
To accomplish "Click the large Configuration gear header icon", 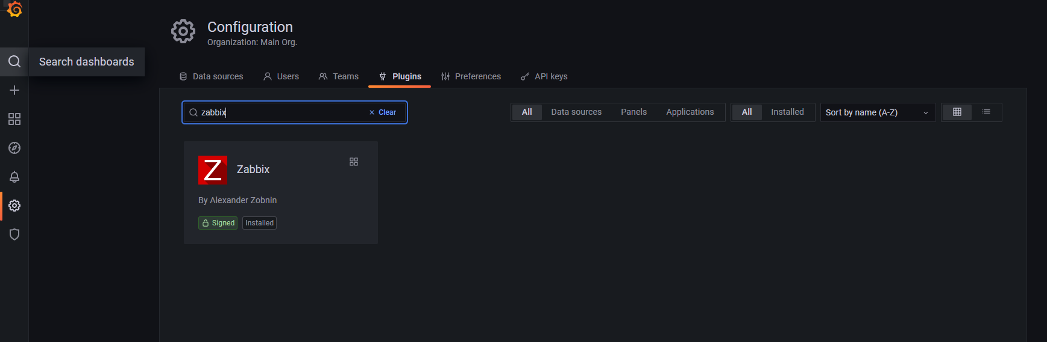I will point(183,31).
